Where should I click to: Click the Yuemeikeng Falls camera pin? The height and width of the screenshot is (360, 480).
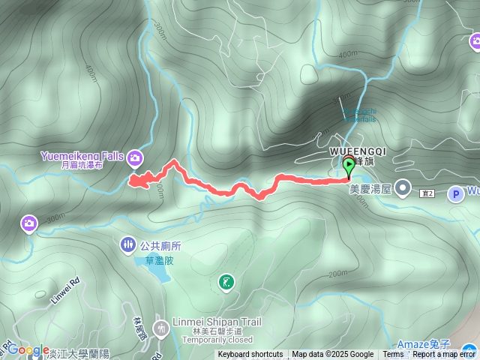tap(135, 158)
